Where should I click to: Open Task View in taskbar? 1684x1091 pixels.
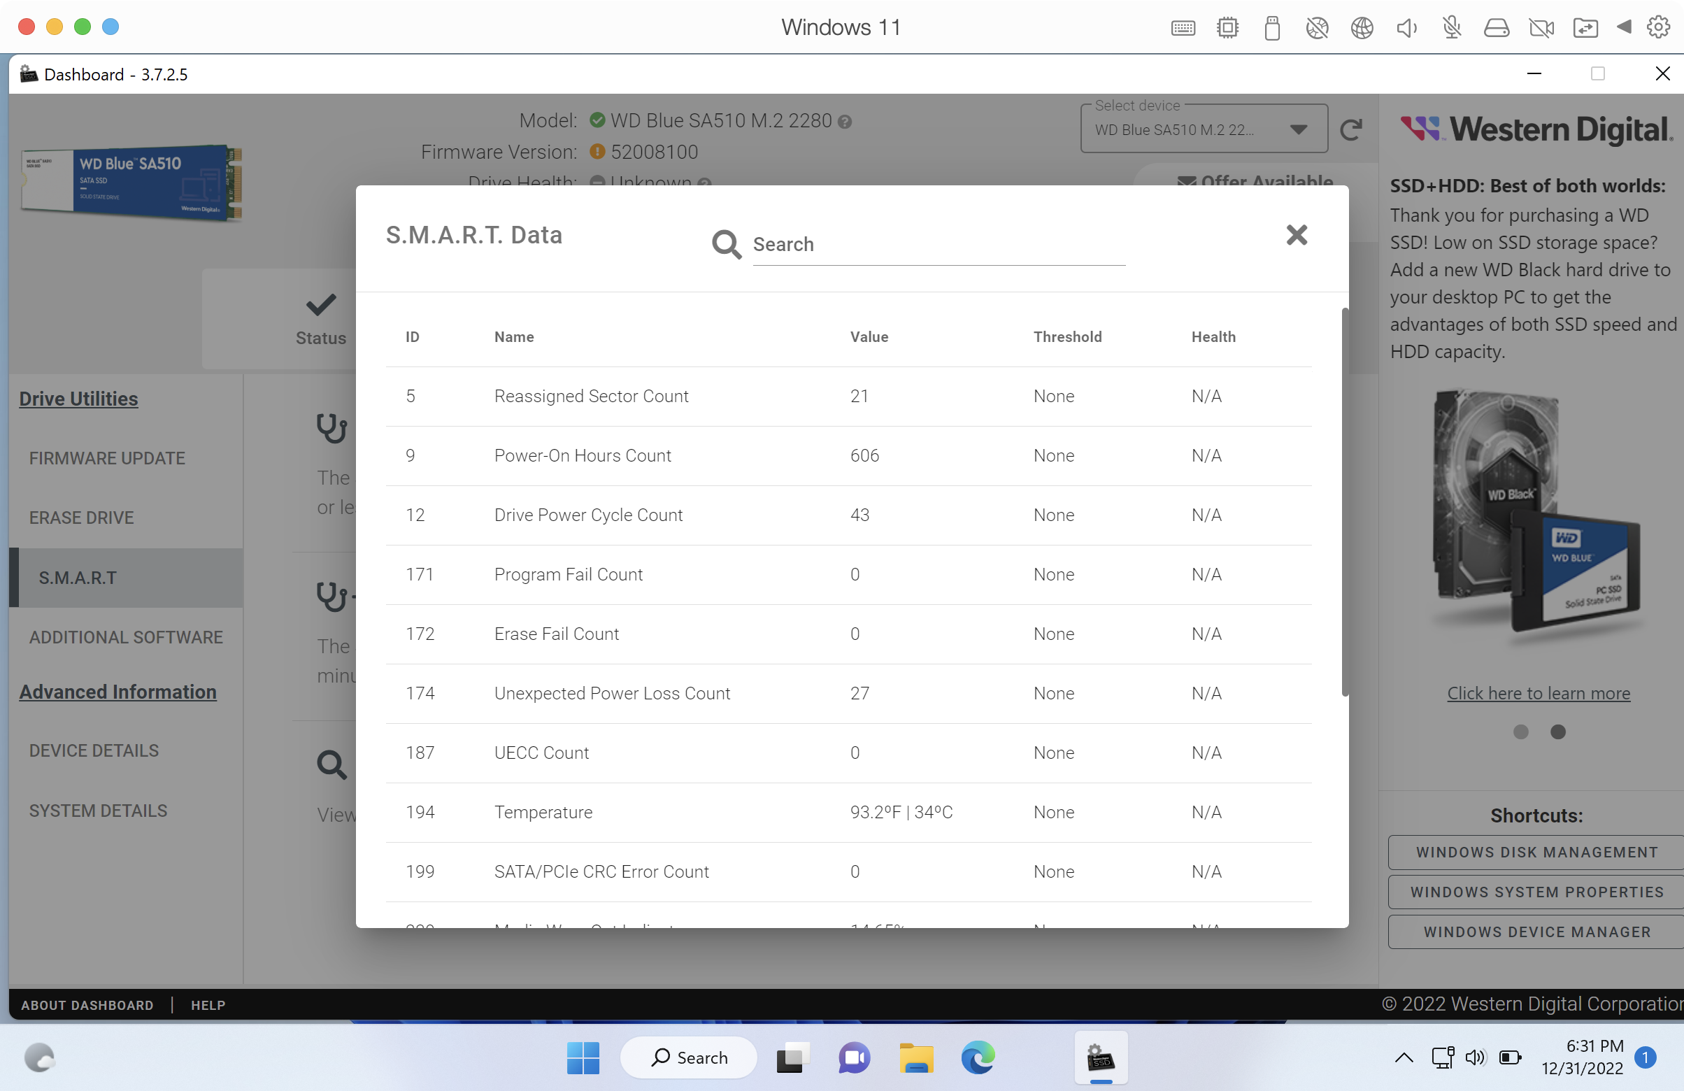[x=792, y=1058]
